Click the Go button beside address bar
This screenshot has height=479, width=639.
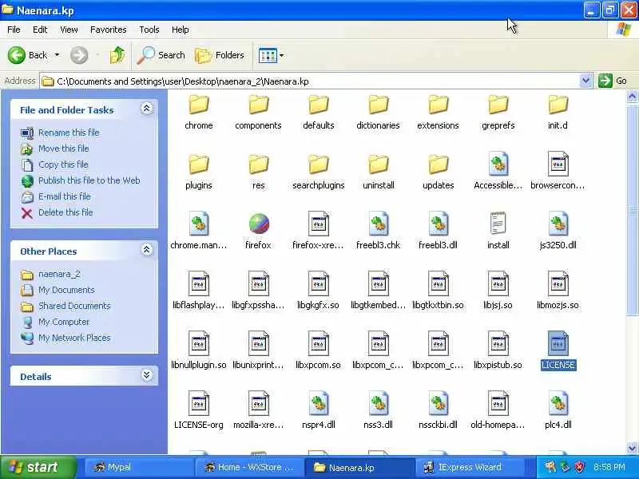point(613,81)
